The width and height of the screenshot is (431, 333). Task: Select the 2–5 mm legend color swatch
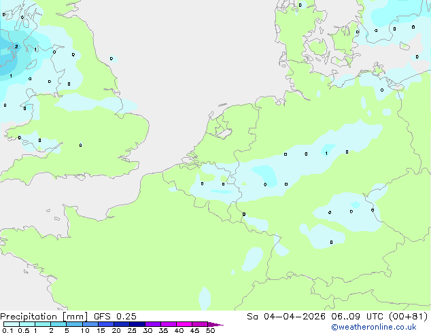(58, 324)
